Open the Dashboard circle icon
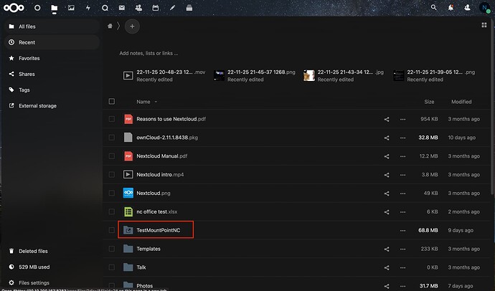Viewport: 495px width, 291px height. coord(37,8)
